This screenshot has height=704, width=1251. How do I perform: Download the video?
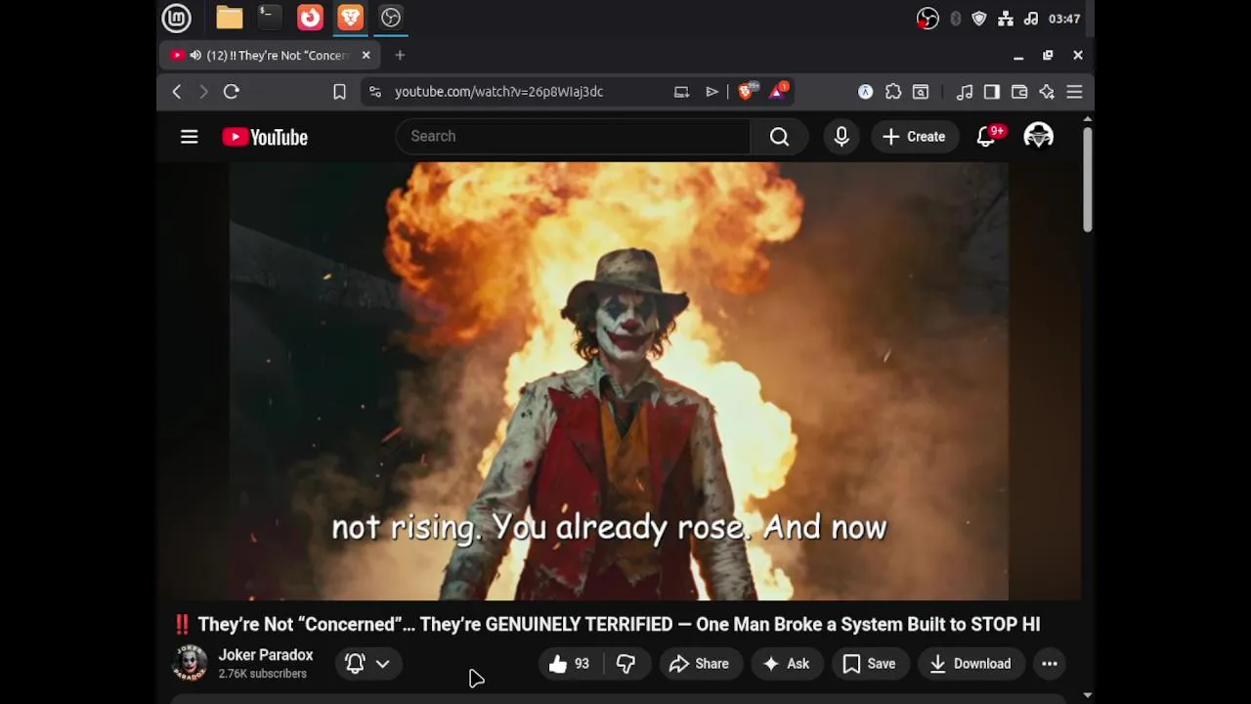coord(971,664)
